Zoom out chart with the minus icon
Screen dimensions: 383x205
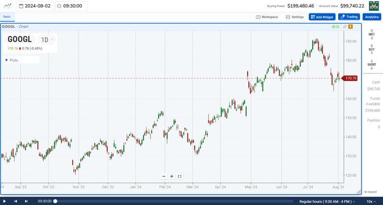pos(164,176)
